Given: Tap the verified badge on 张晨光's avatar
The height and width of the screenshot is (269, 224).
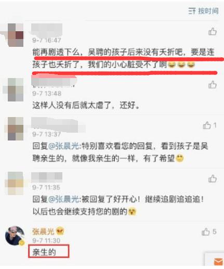Looking at the screenshot, I should 22,243.
